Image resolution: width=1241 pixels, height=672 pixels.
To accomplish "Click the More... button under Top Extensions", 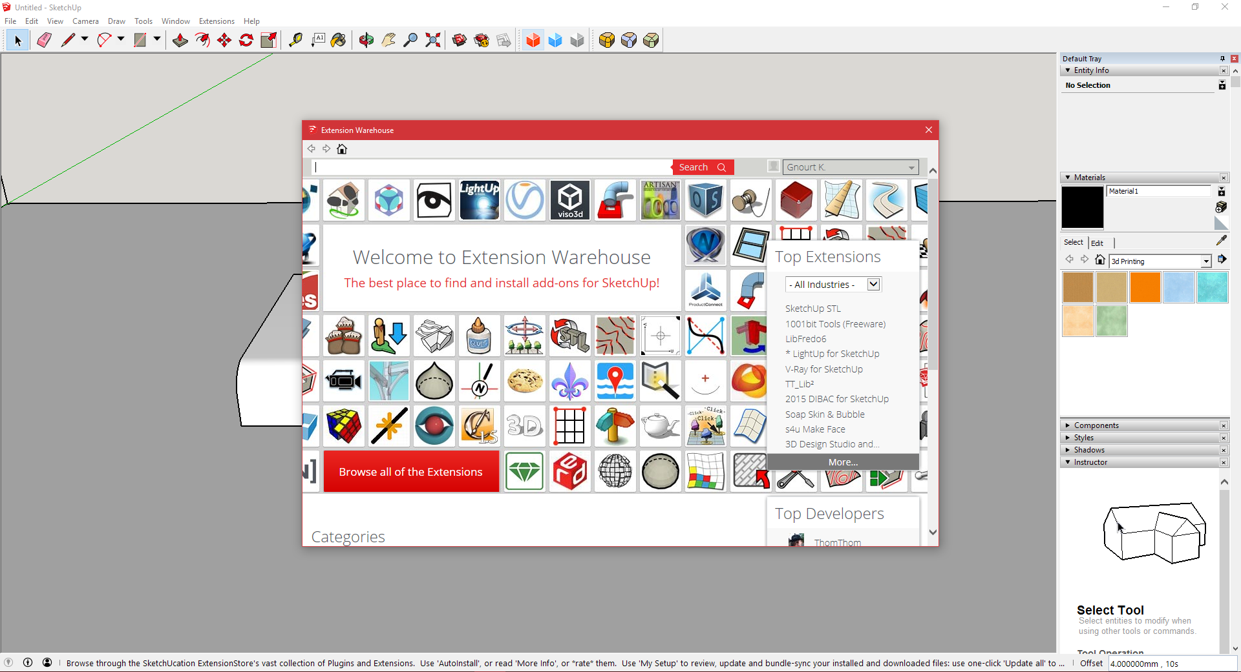I will 843,462.
